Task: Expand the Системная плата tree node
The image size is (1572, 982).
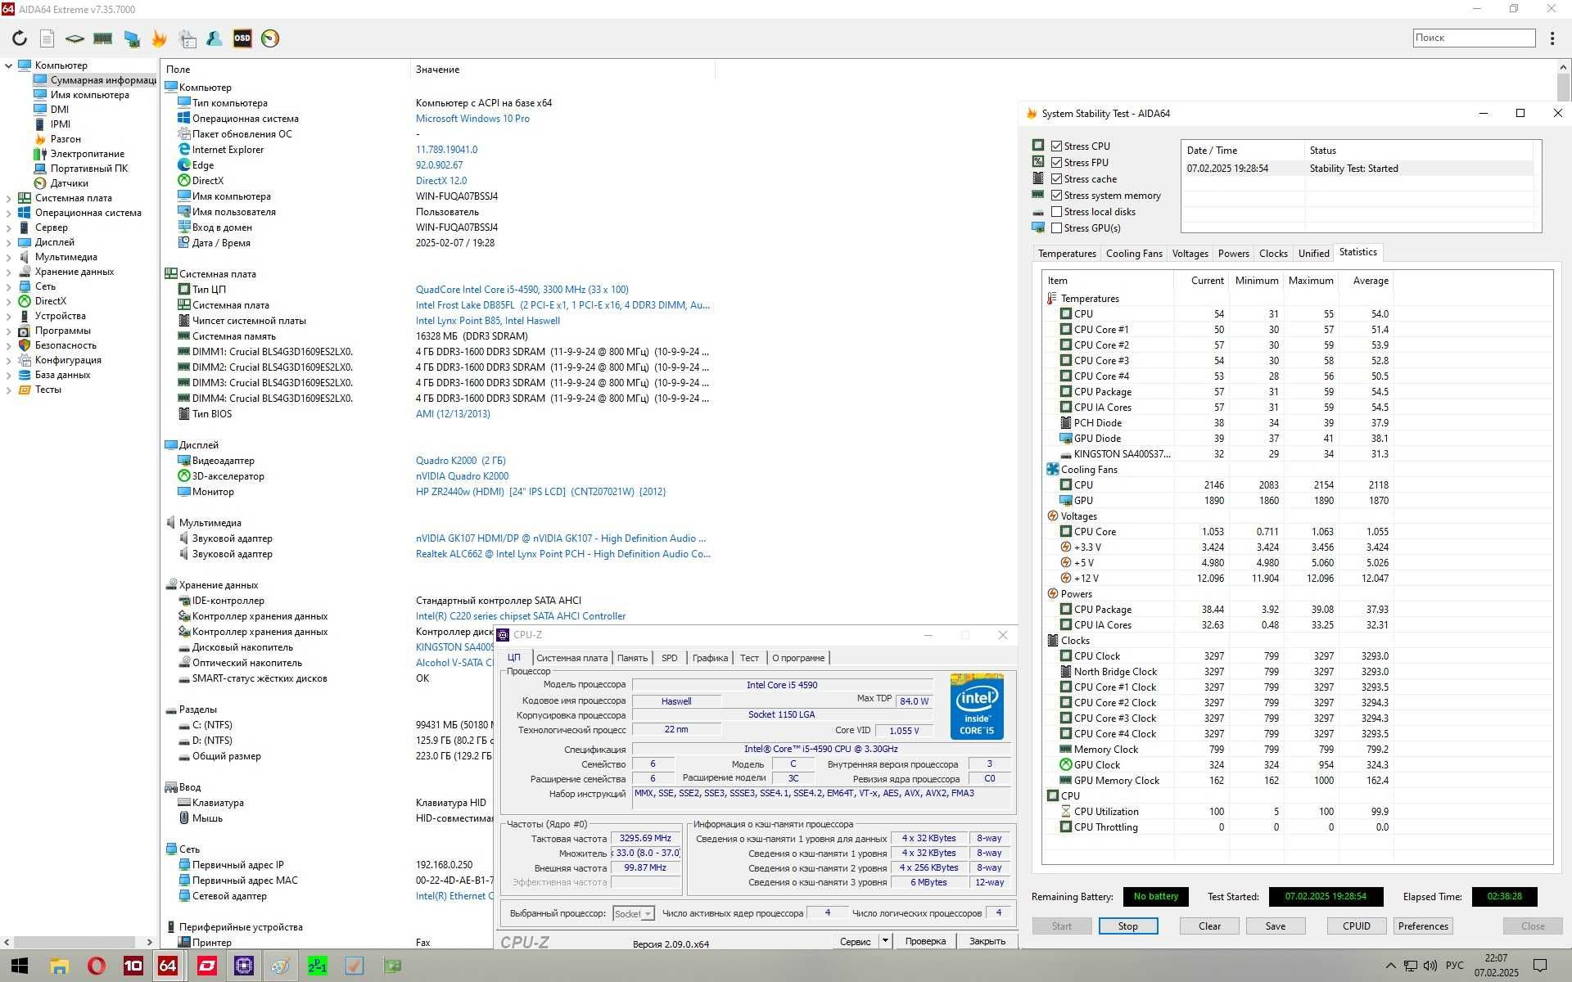Action: tap(9, 198)
